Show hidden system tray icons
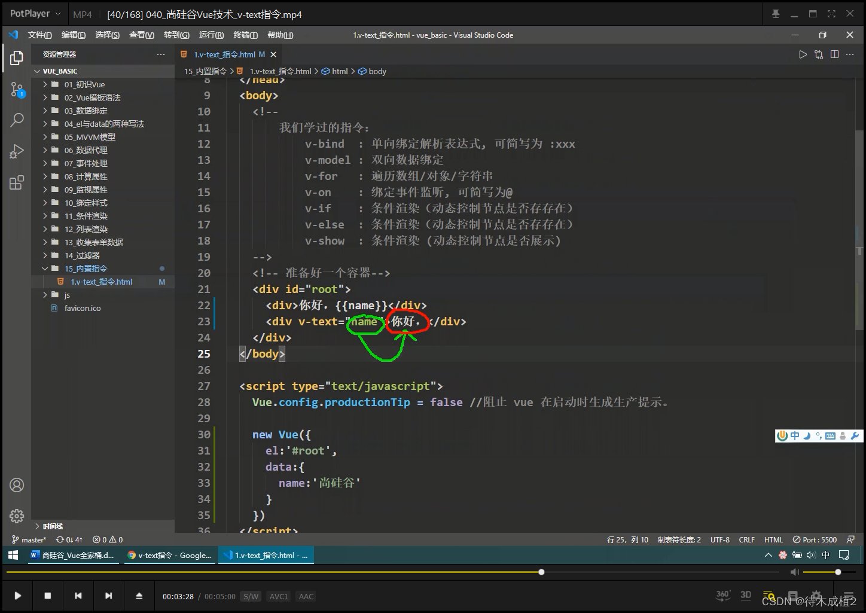 pyautogui.click(x=768, y=555)
